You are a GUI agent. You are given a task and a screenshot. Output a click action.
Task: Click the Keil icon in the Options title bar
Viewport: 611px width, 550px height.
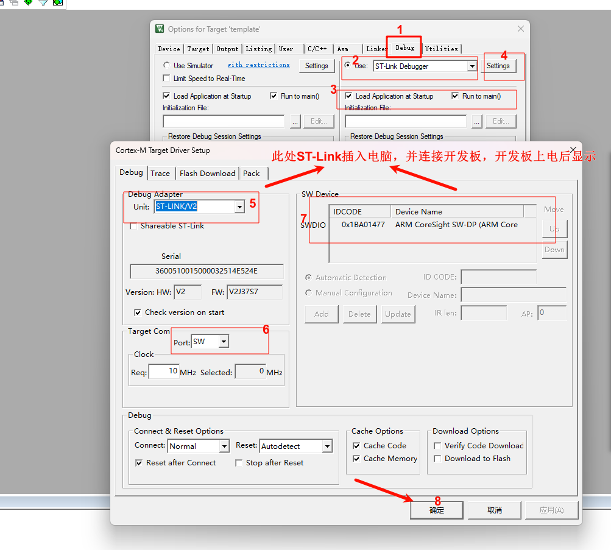(160, 29)
